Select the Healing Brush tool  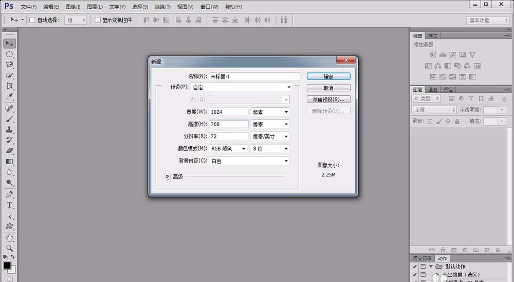click(x=9, y=108)
